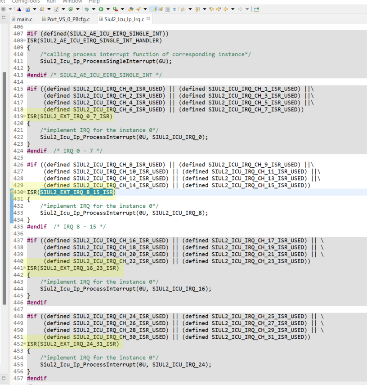This screenshot has height=385, width=367.
Task: Collapse the fold at line 419
Action: click(x=25, y=116)
